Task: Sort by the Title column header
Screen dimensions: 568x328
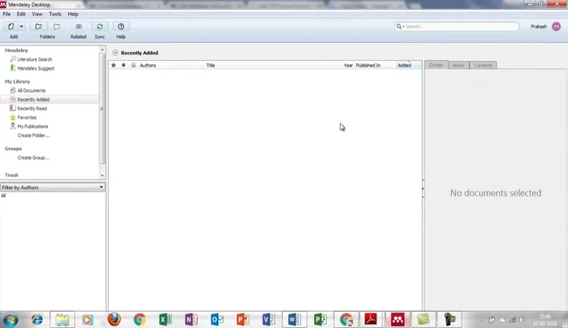Action: (210, 66)
